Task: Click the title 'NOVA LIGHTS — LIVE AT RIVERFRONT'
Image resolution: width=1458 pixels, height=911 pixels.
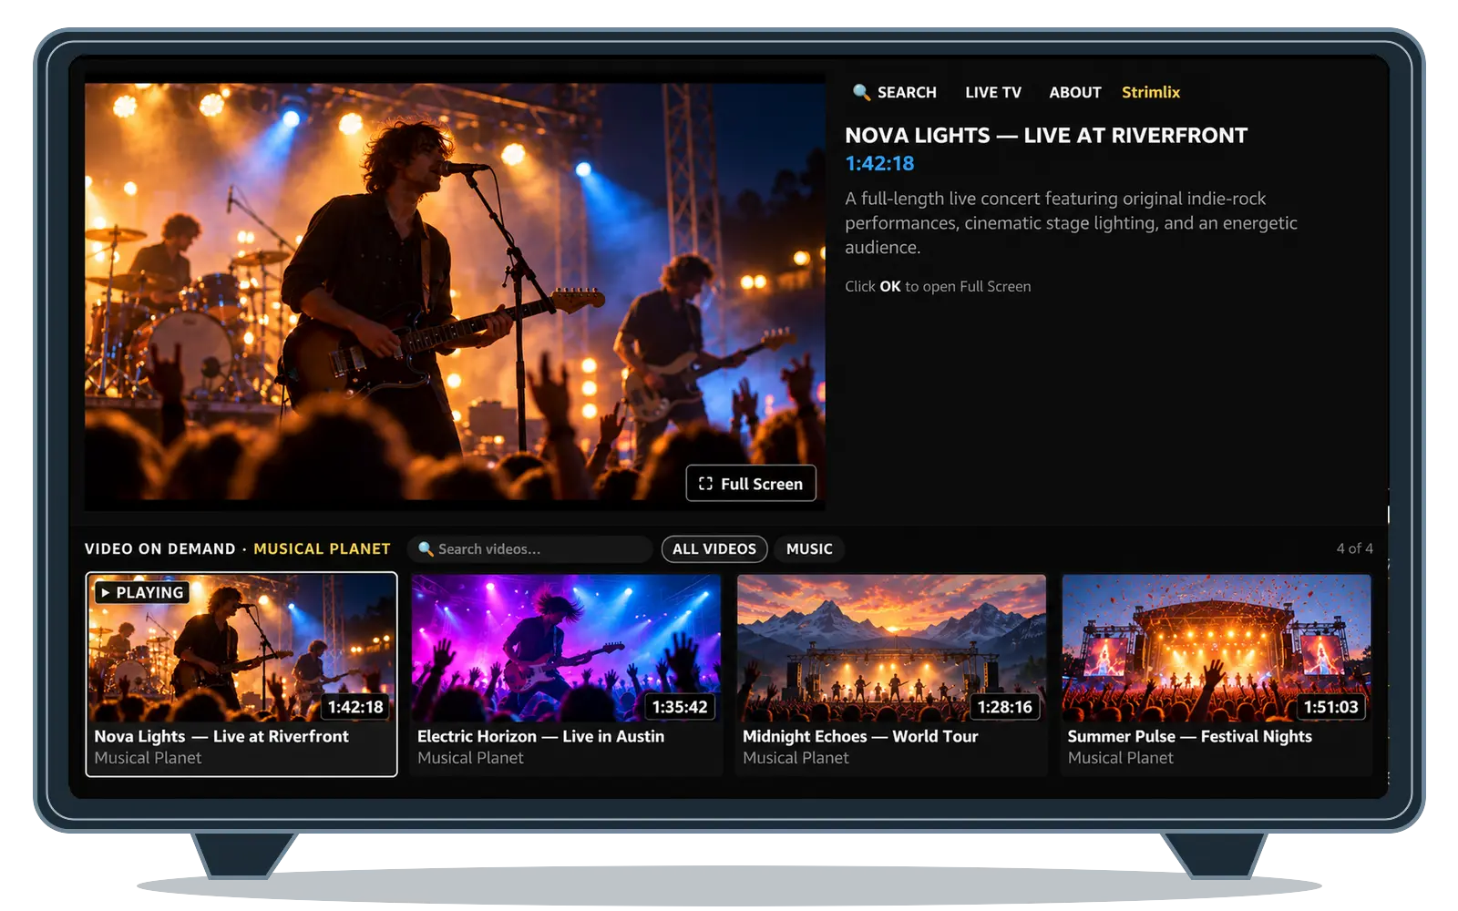Action: click(1046, 136)
